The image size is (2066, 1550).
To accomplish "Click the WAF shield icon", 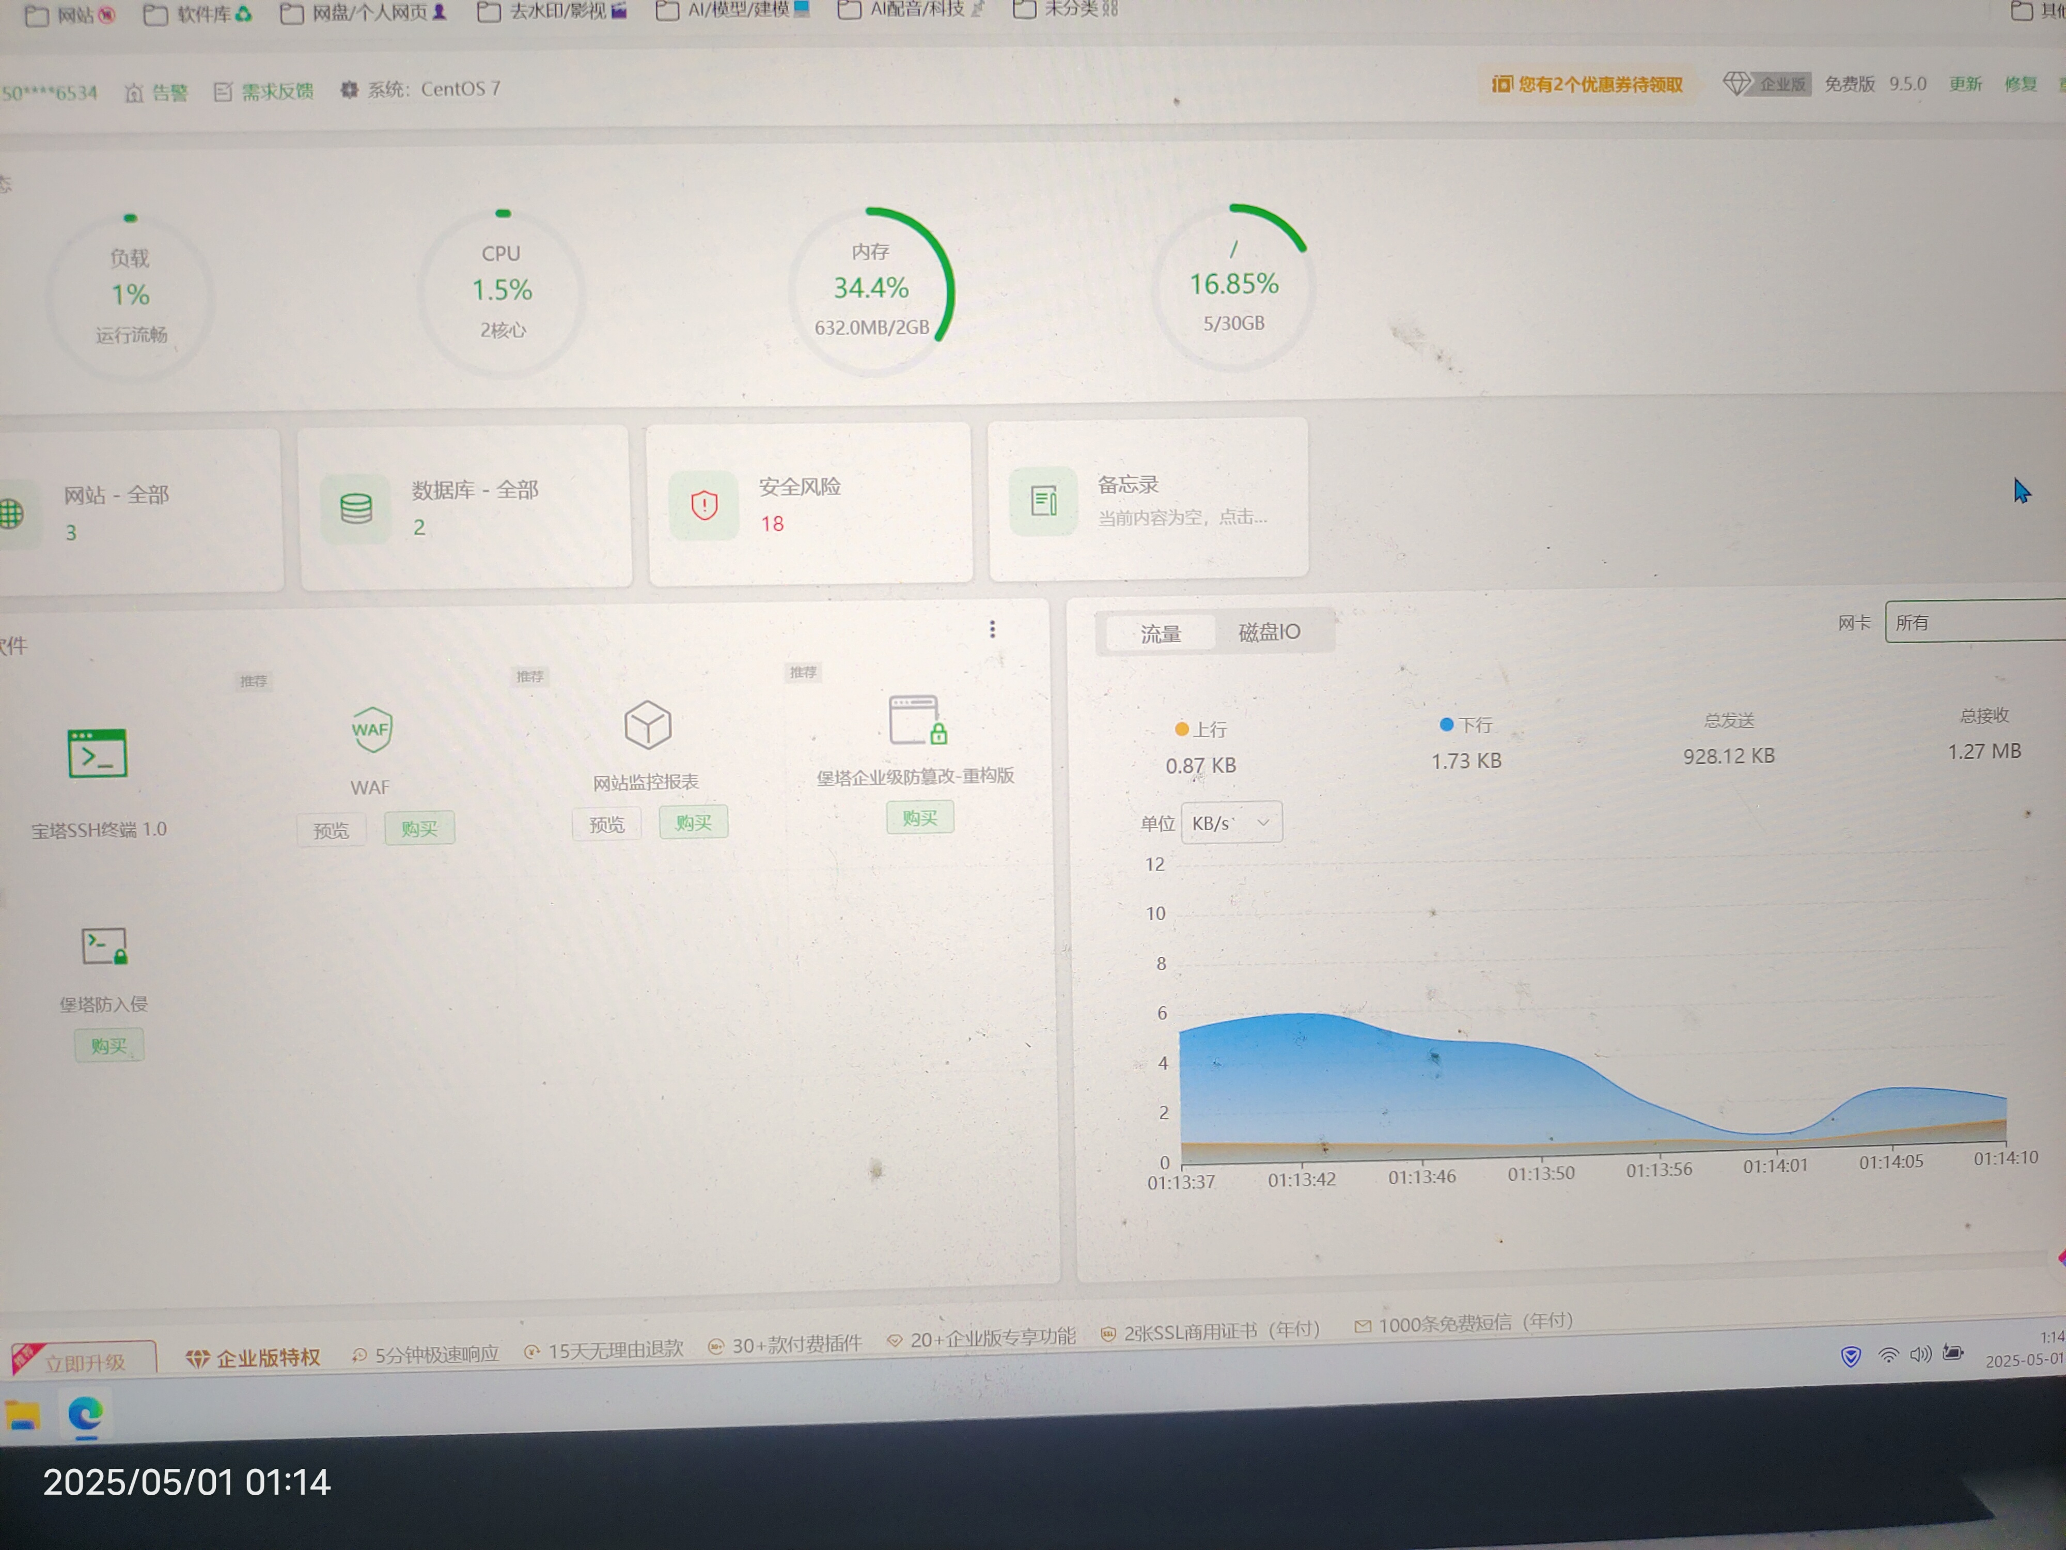I will click(371, 730).
